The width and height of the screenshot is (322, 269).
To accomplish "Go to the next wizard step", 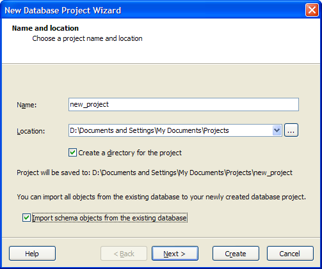I will click(175, 254).
